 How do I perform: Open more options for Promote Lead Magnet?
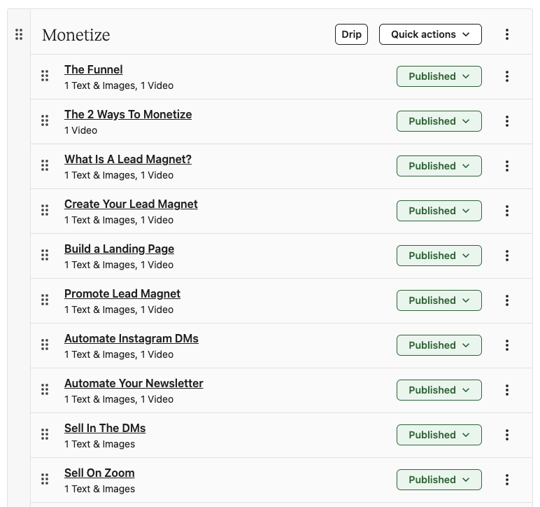507,300
